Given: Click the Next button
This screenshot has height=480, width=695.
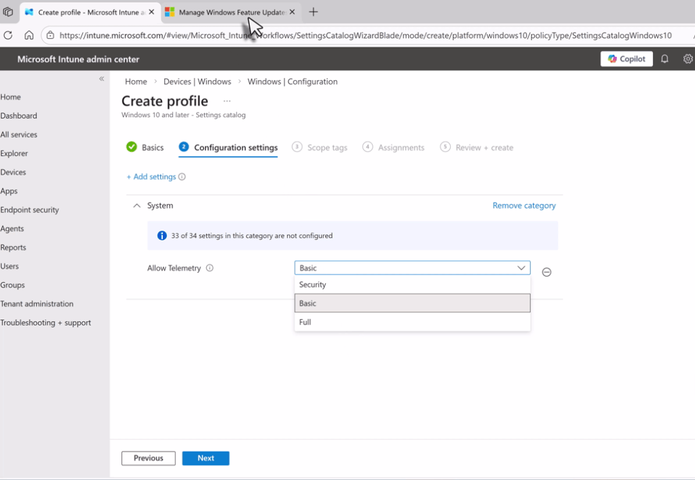Looking at the screenshot, I should pyautogui.click(x=206, y=458).
